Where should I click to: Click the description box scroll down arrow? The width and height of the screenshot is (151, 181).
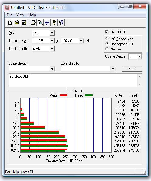click(x=139, y=84)
